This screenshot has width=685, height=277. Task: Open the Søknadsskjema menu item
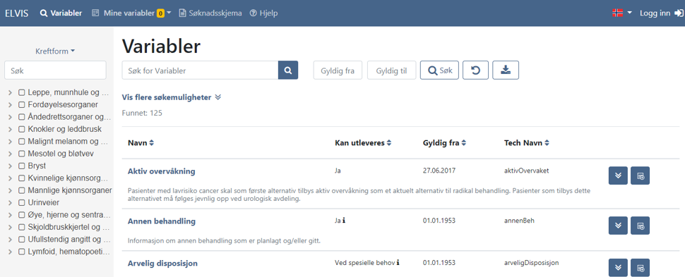(210, 13)
